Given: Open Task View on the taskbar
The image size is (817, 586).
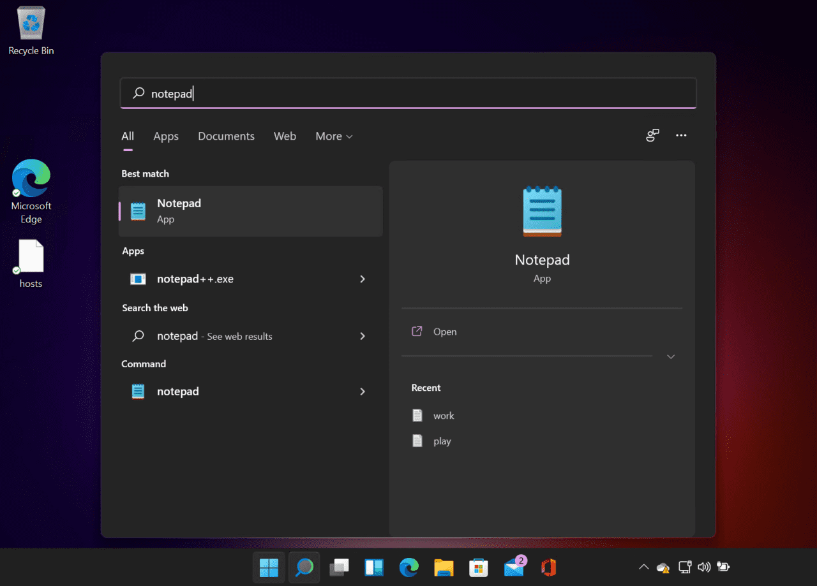Looking at the screenshot, I should pyautogui.click(x=339, y=567).
